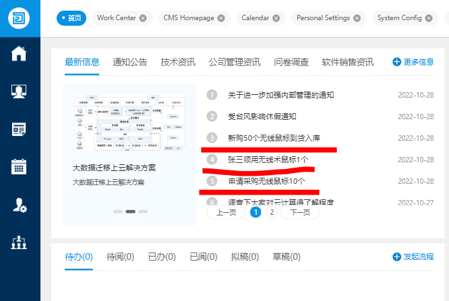449x301 pixels.
Task: Open the calendar icon in sidebar
Action: (19, 166)
